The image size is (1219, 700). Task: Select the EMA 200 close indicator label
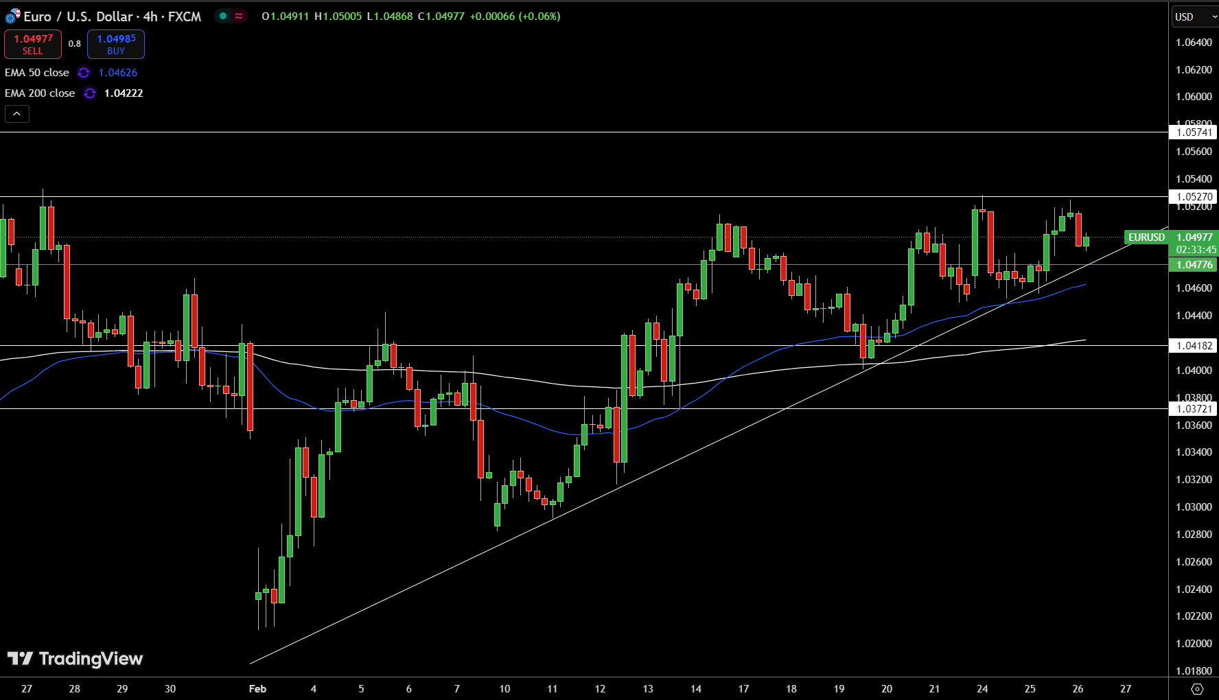(x=40, y=93)
